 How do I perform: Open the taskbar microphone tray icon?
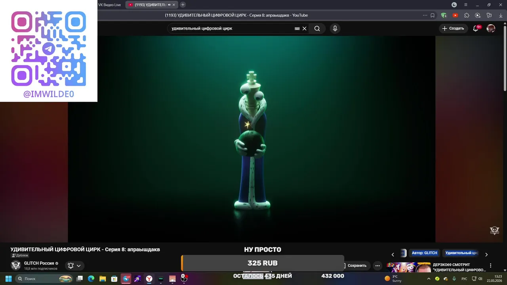(454, 279)
